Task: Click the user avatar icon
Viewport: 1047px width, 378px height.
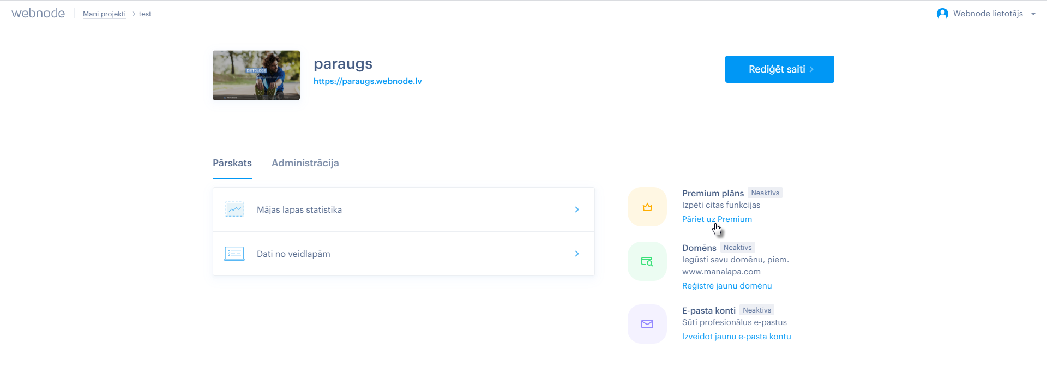Action: tap(942, 14)
